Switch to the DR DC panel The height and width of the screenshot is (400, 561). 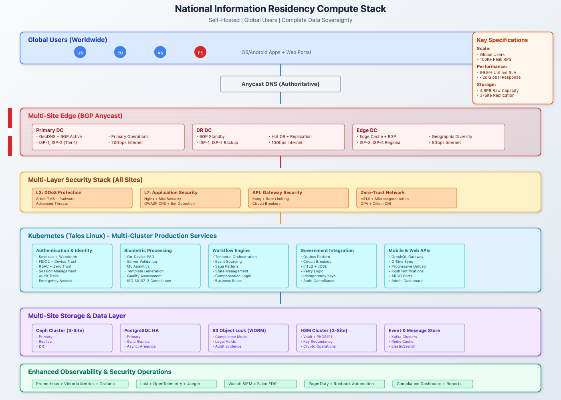point(268,137)
